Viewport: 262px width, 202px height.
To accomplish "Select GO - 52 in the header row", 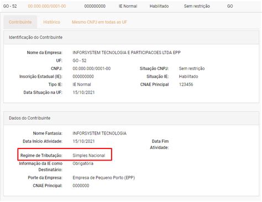I will 10,6.
